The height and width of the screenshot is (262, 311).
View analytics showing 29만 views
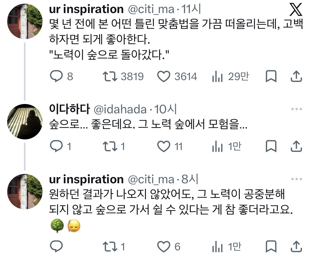coord(217,77)
